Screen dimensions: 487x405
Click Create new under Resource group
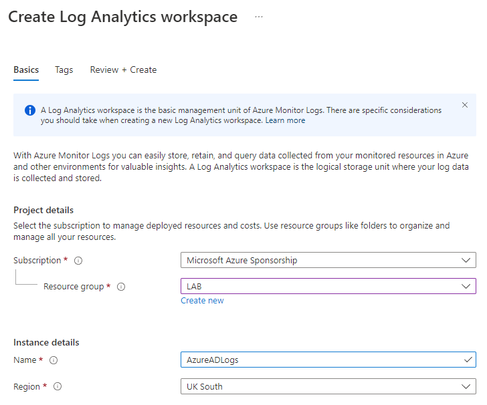pos(202,301)
